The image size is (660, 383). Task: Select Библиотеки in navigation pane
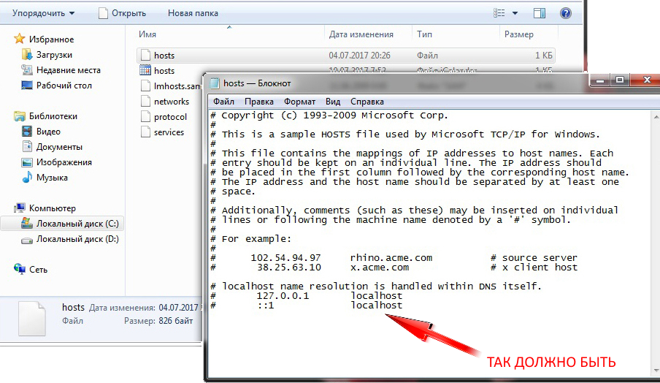45,116
